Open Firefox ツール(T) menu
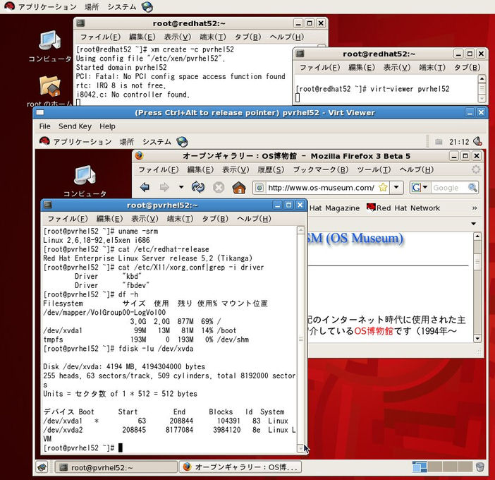The height and width of the screenshot is (480, 495). pyautogui.click(x=374, y=169)
